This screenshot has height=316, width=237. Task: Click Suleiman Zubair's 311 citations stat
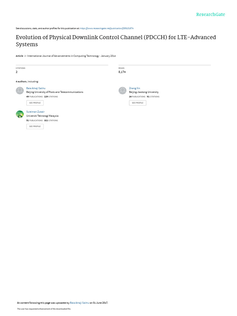point(51,120)
